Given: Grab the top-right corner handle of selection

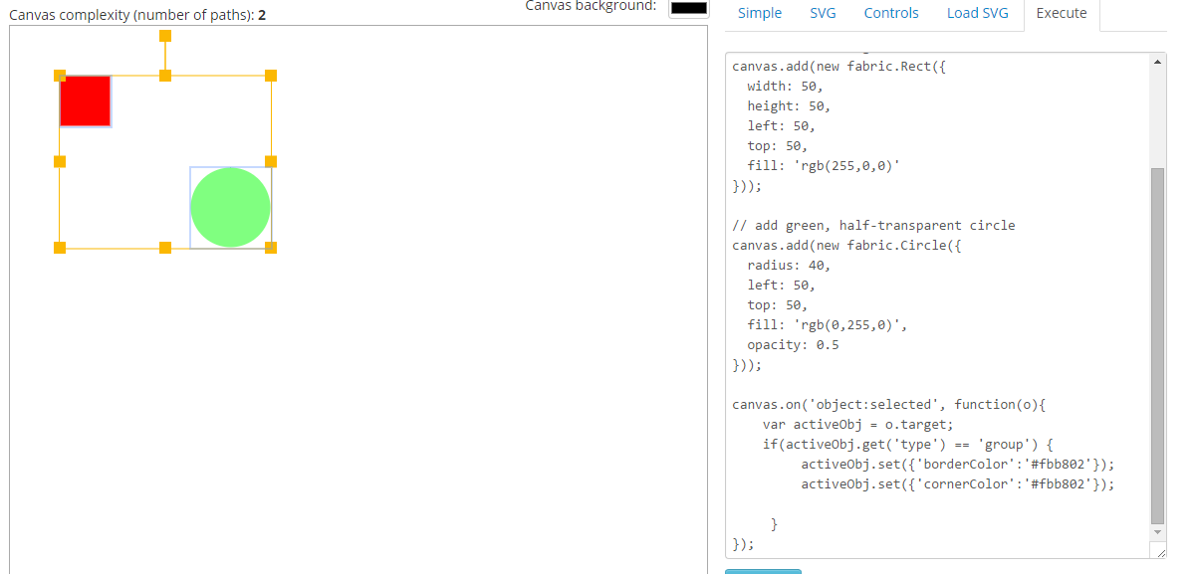Looking at the screenshot, I should click(271, 76).
